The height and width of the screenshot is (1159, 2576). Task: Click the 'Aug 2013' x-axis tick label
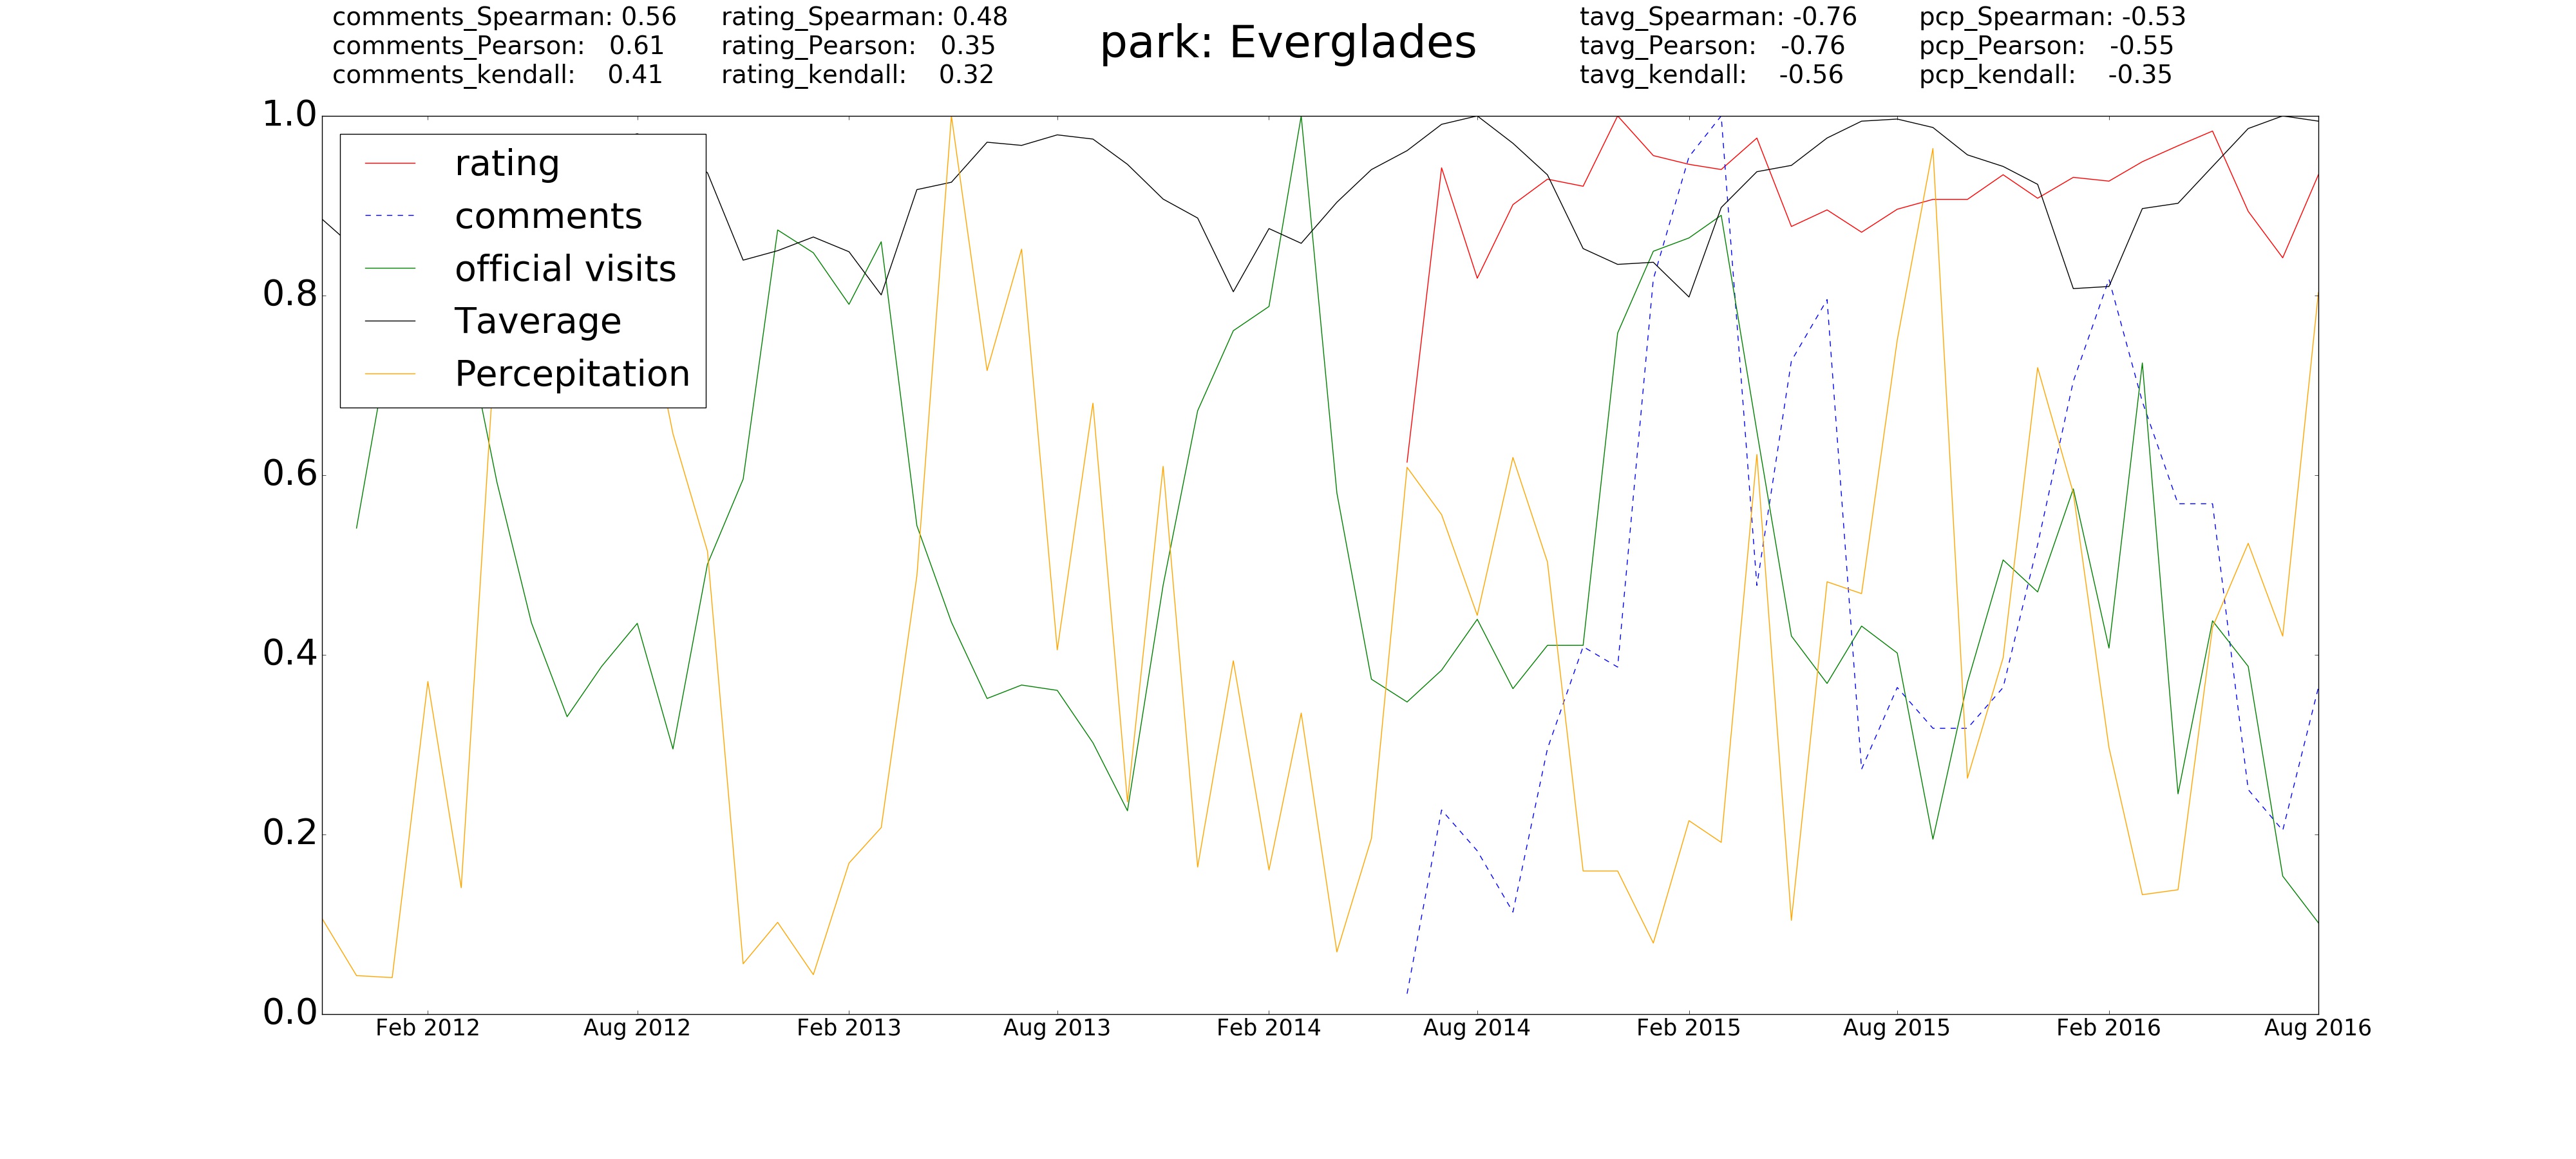(x=1056, y=1028)
